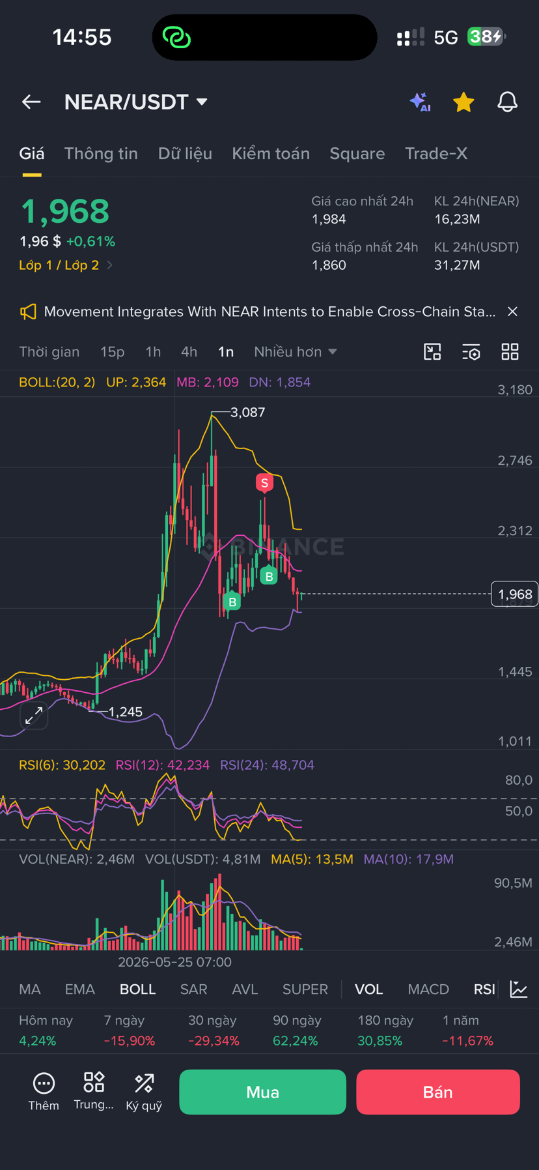Tap the lower B buy marker
This screenshot has height=1170, width=539.
pos(232,602)
